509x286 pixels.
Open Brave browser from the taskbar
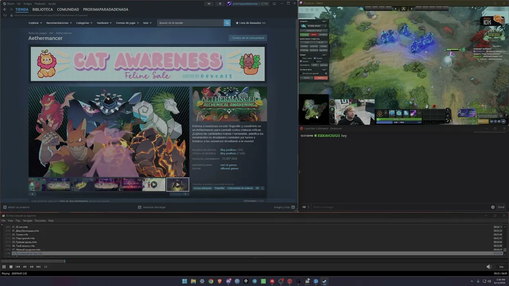pos(220,281)
